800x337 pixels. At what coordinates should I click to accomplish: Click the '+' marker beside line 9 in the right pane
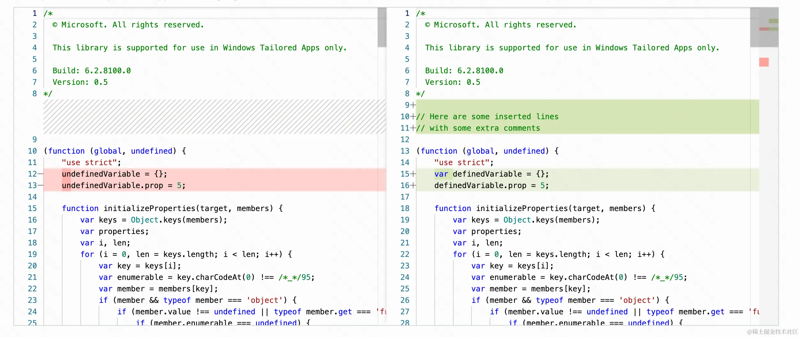pyautogui.click(x=413, y=105)
